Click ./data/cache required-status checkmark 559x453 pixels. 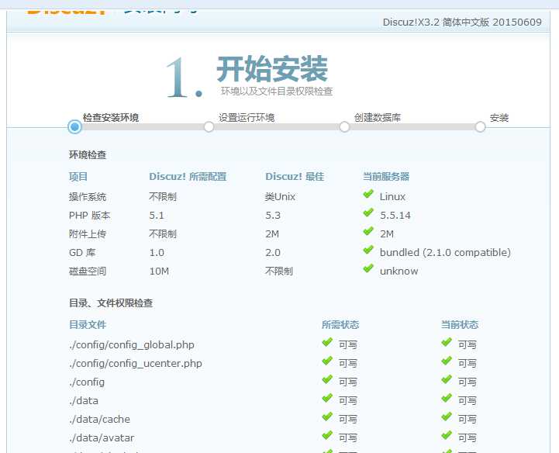(327, 417)
